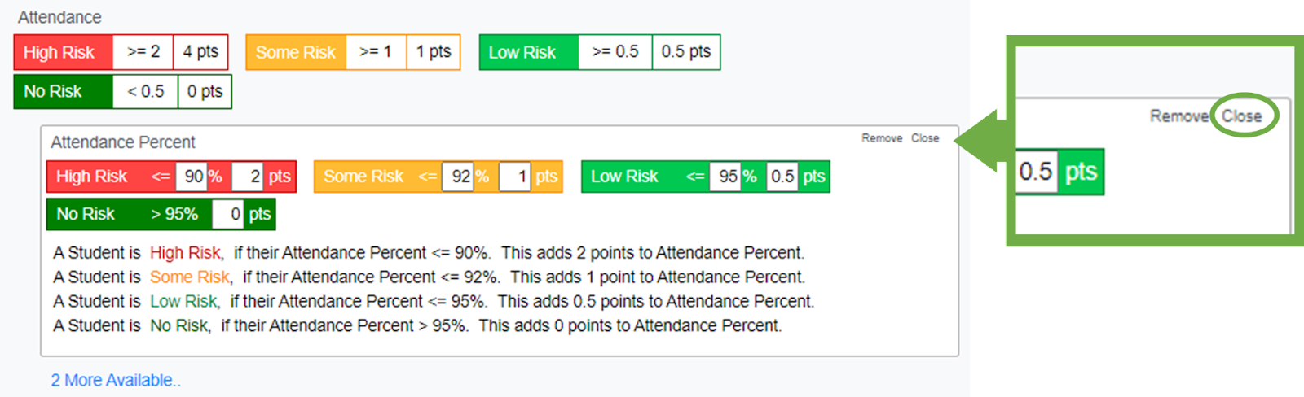The width and height of the screenshot is (1304, 397).
Task: Click the Close link in Attendance Percent panel
Action: [x=925, y=138]
